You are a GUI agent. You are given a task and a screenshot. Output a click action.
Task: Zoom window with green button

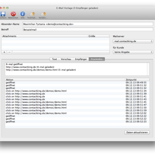tap(7, 8)
